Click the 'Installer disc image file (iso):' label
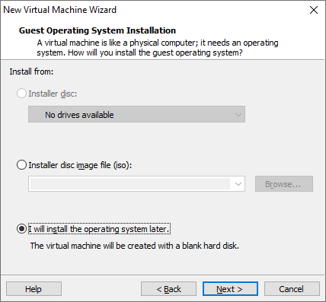 80,165
